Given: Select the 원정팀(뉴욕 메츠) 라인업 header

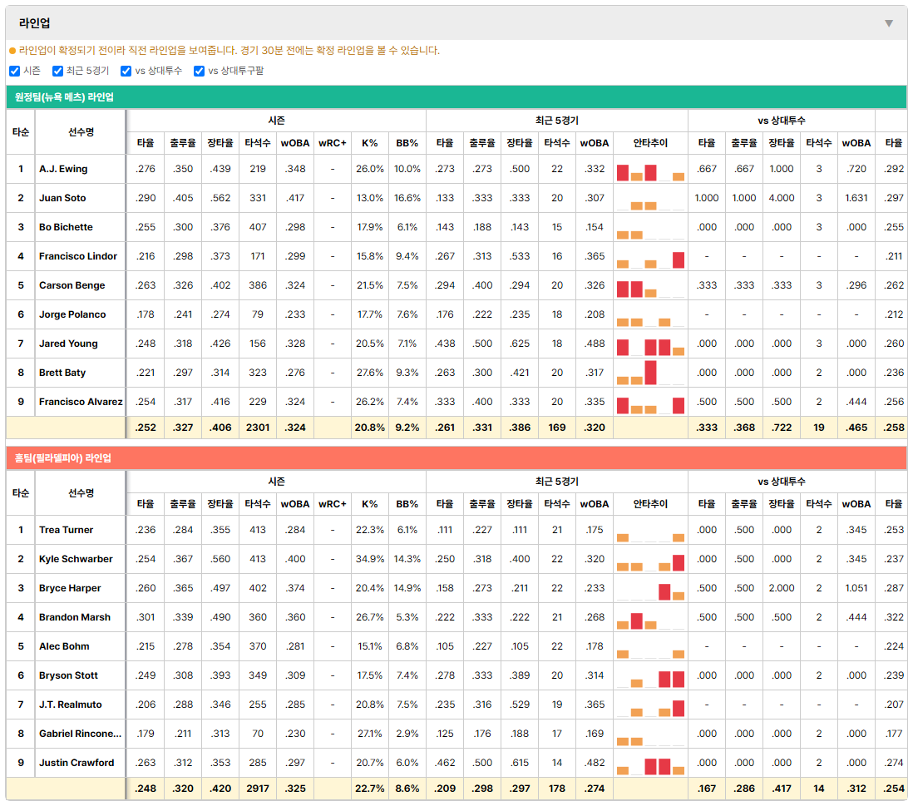Looking at the screenshot, I should 456,97.
